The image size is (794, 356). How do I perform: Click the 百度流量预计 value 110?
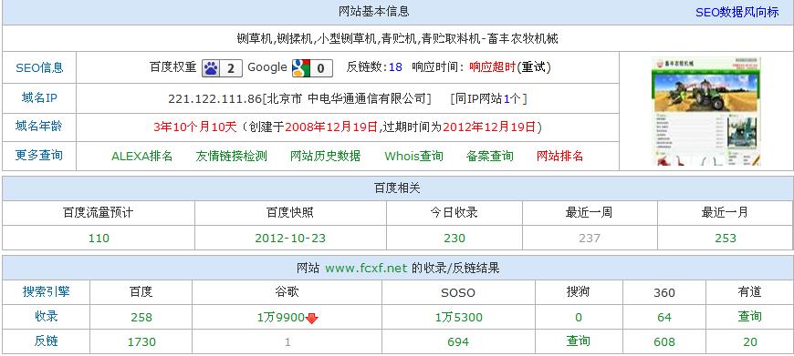pos(99,238)
